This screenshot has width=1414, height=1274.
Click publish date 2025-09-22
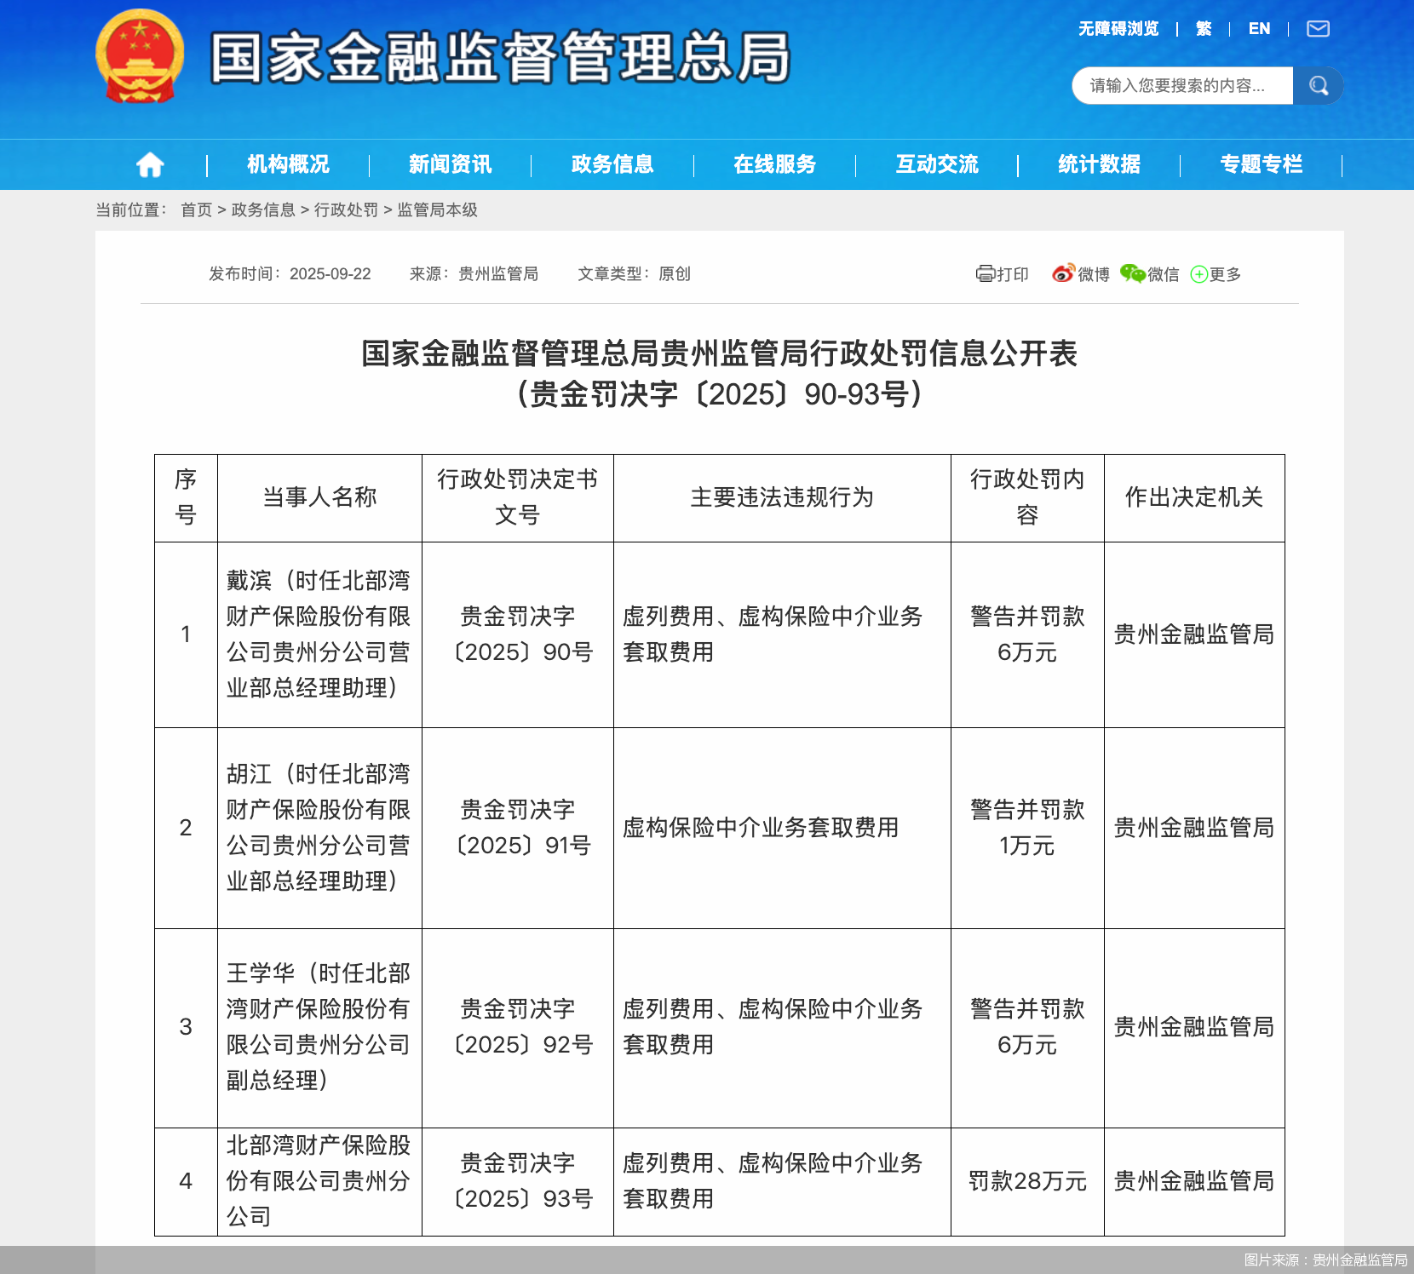(331, 274)
